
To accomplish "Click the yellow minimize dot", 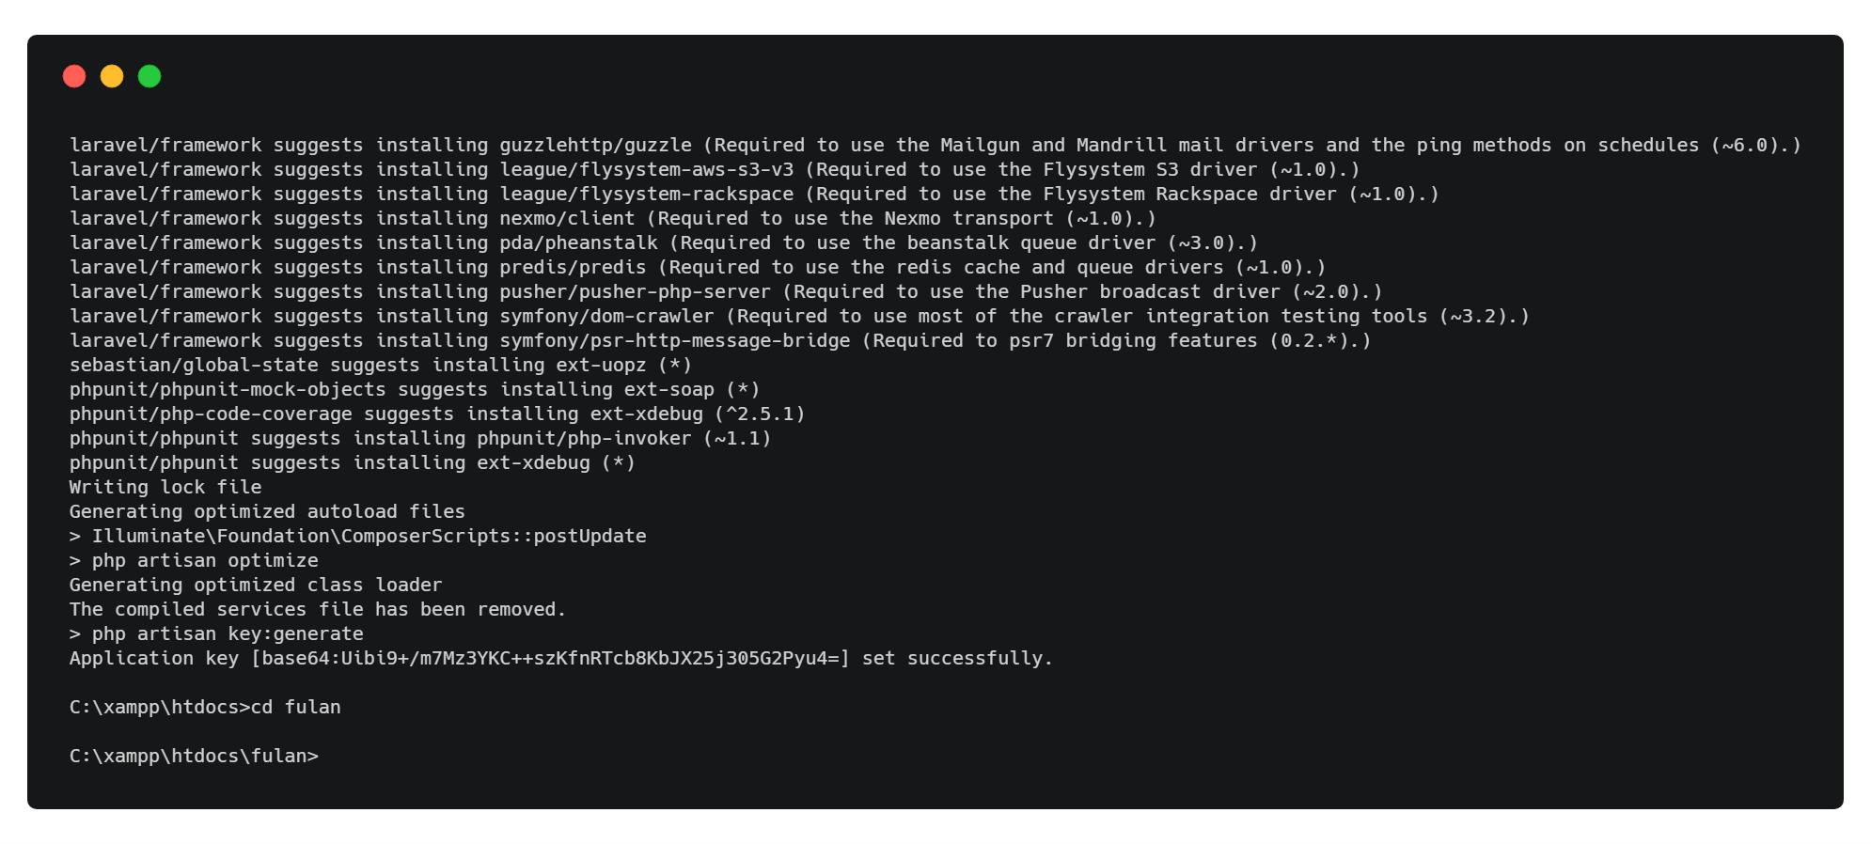I will (112, 76).
